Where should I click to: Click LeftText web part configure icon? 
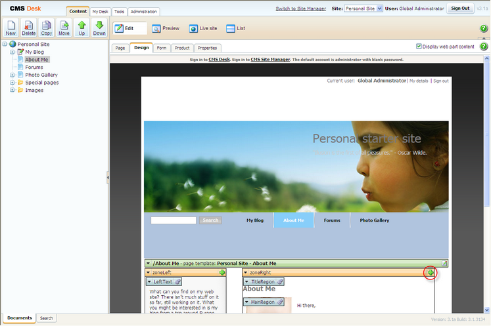click(177, 281)
